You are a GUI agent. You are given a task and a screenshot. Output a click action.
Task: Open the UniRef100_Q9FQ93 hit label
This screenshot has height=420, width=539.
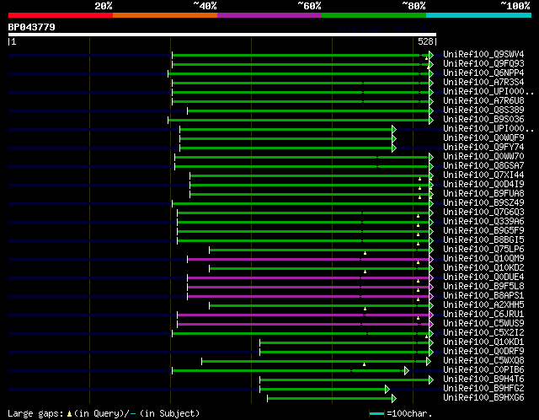tap(483, 64)
